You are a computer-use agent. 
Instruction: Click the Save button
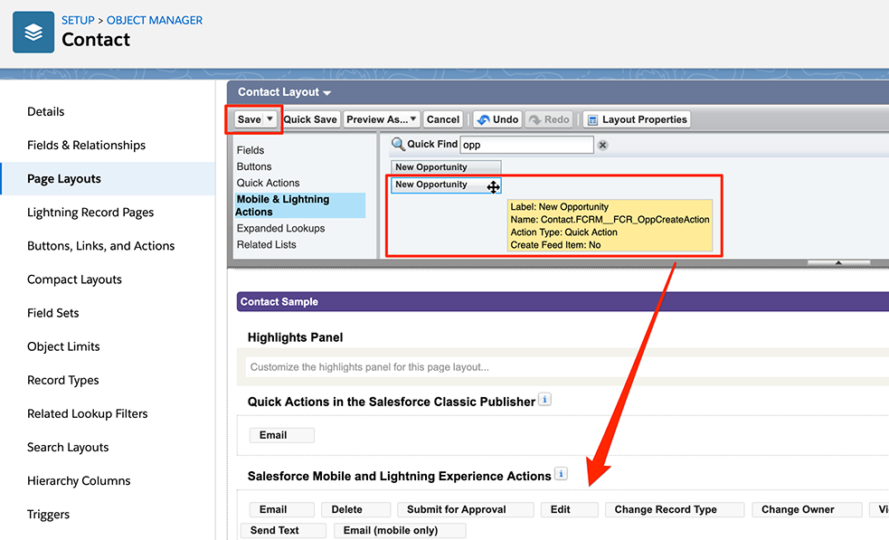250,119
